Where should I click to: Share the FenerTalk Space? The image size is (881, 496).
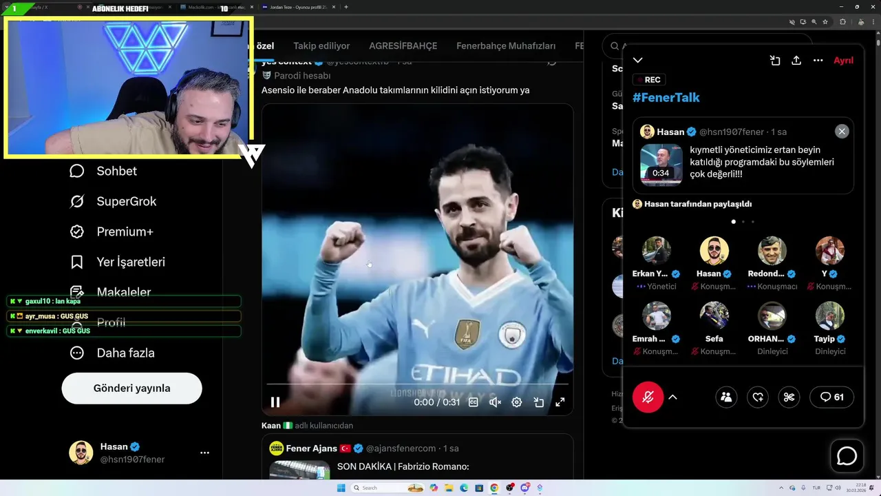tap(796, 61)
